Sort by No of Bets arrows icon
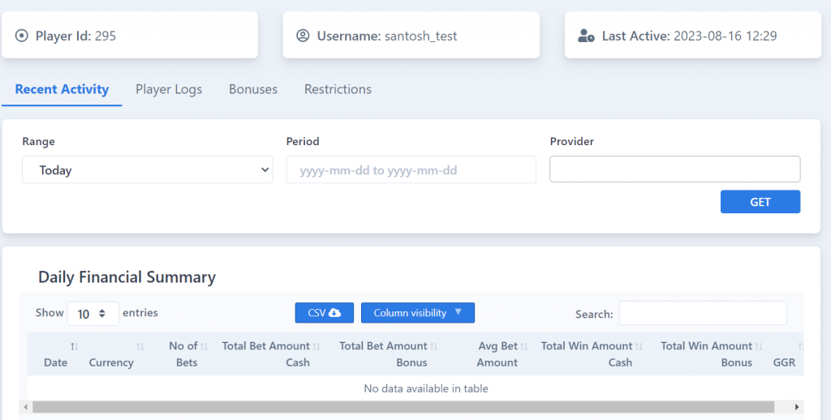The height and width of the screenshot is (420, 831). (204, 346)
